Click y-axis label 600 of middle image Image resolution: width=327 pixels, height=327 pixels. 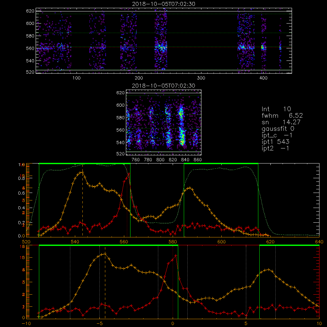(121, 105)
